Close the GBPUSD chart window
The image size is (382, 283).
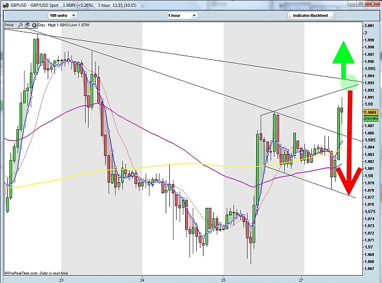click(x=373, y=4)
